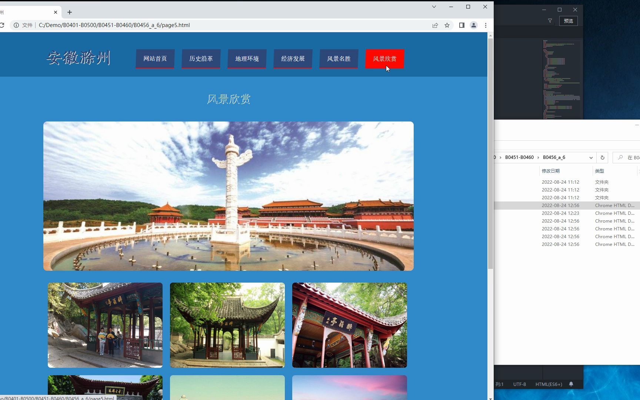Open the 地理环境 navigation link
The width and height of the screenshot is (640, 400).
click(x=247, y=59)
